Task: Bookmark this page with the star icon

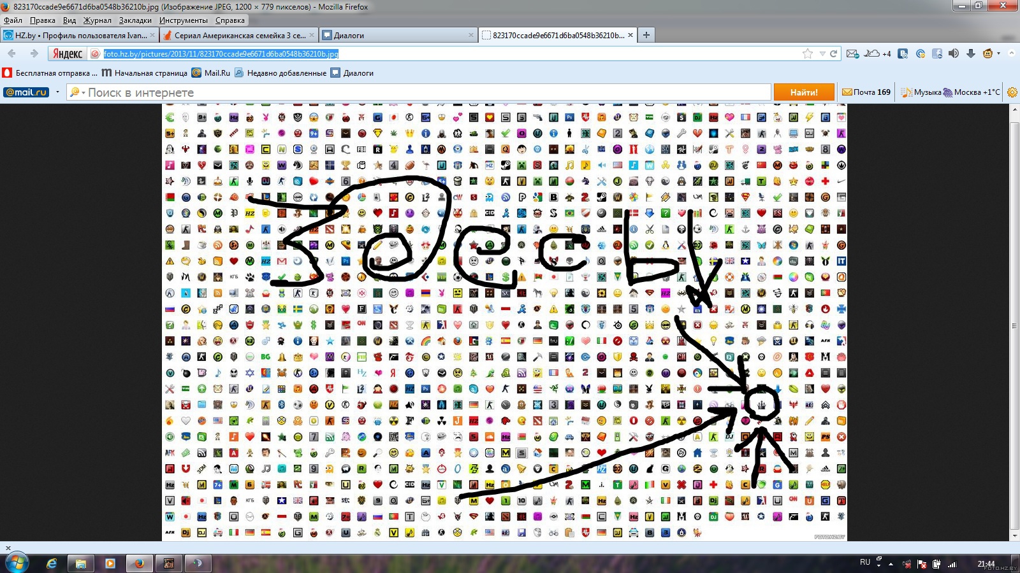Action: pos(808,53)
